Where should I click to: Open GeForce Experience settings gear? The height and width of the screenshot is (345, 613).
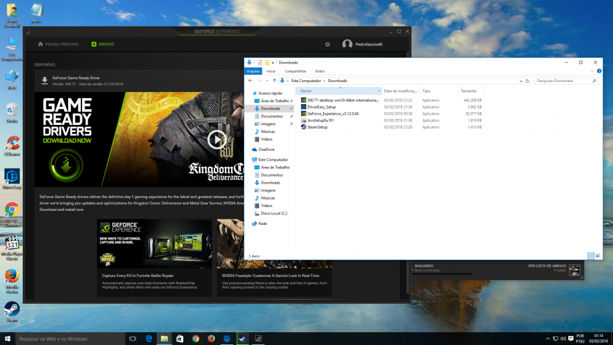pyautogui.click(x=327, y=45)
